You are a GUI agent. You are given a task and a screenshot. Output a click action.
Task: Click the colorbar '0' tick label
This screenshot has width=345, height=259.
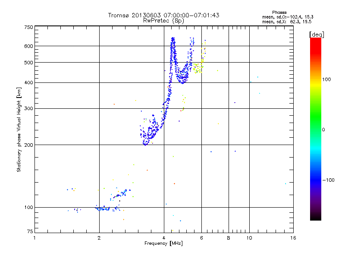click(x=323, y=130)
